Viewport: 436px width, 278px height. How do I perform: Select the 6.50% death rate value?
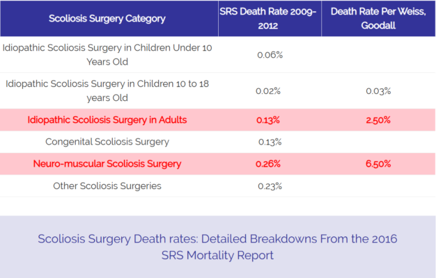click(377, 164)
